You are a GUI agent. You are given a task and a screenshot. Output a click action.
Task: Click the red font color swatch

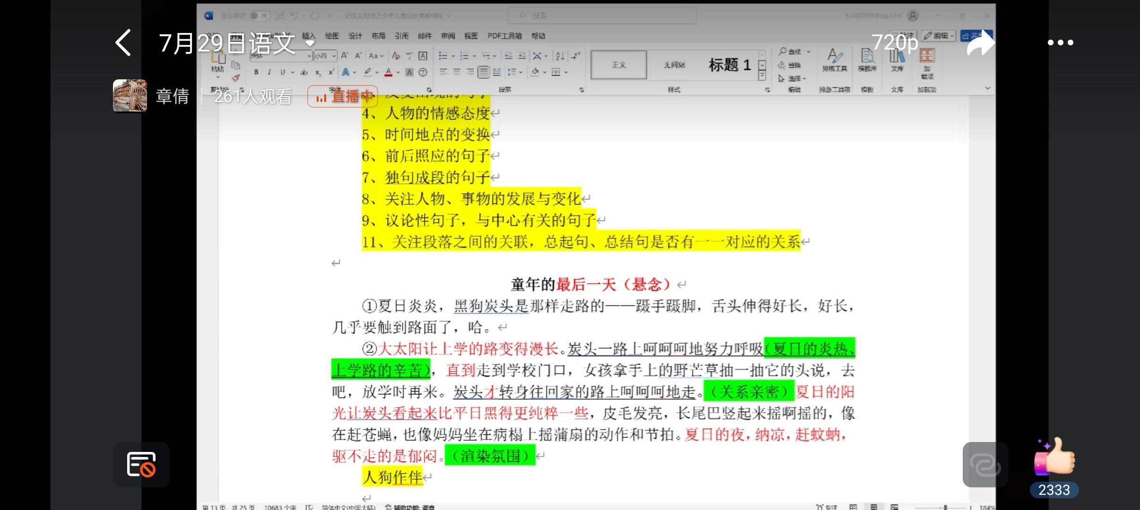pyautogui.click(x=389, y=72)
